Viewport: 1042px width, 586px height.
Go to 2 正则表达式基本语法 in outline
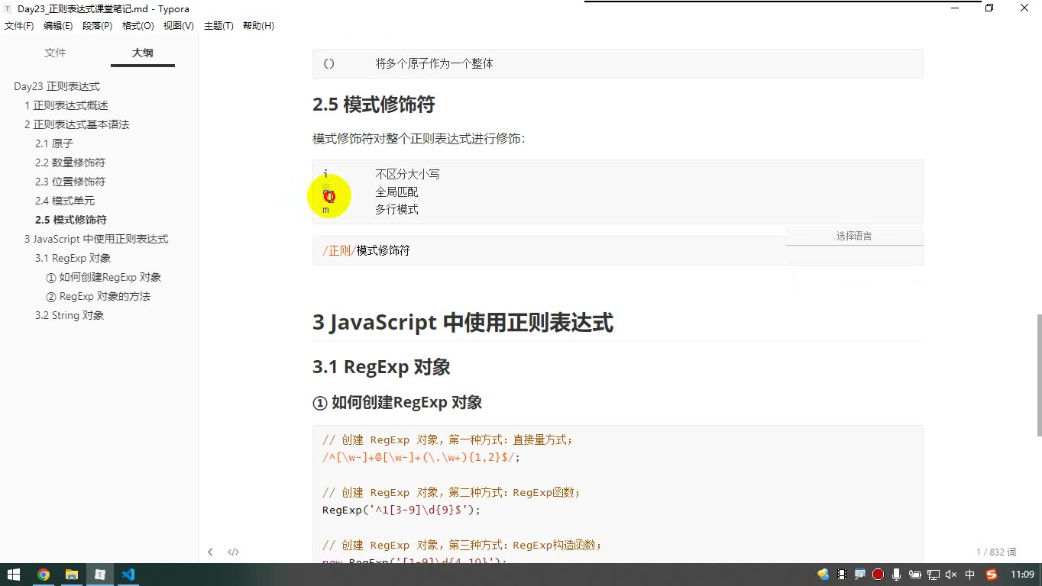(77, 124)
